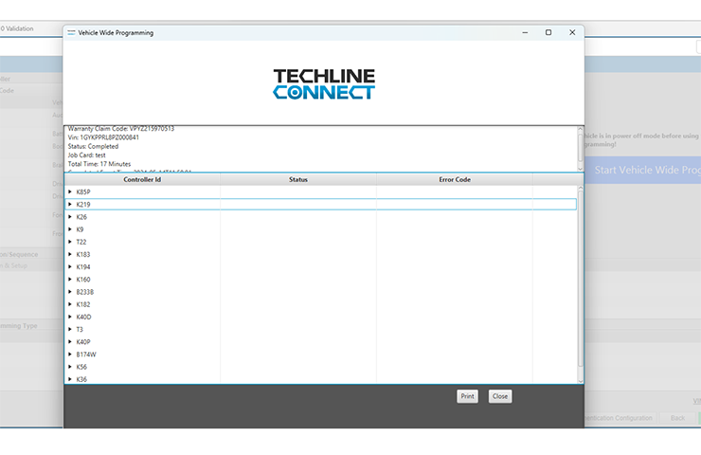Click the Techline Connect logo
The width and height of the screenshot is (701, 455).
click(x=324, y=83)
